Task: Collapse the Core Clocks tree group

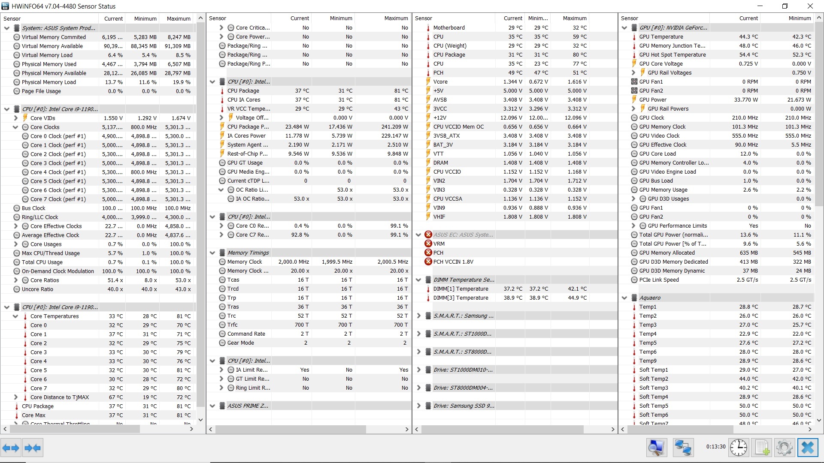Action: [x=15, y=127]
